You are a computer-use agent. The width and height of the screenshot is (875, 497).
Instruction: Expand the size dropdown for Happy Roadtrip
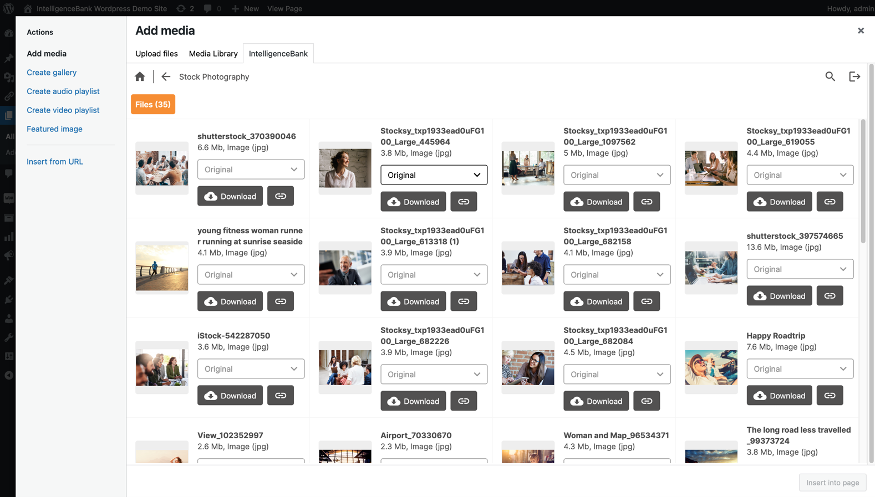(x=800, y=369)
